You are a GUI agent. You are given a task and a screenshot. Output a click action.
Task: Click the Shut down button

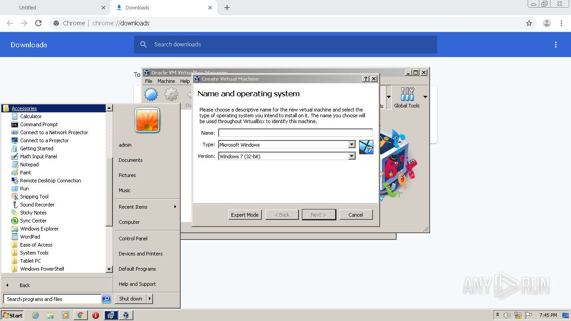tap(131, 299)
